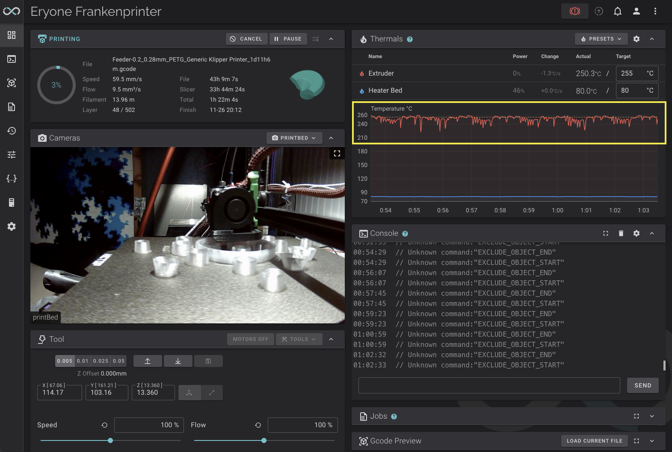The image size is (672, 452).
Task: Collapse the Cameras panel
Action: [331, 138]
